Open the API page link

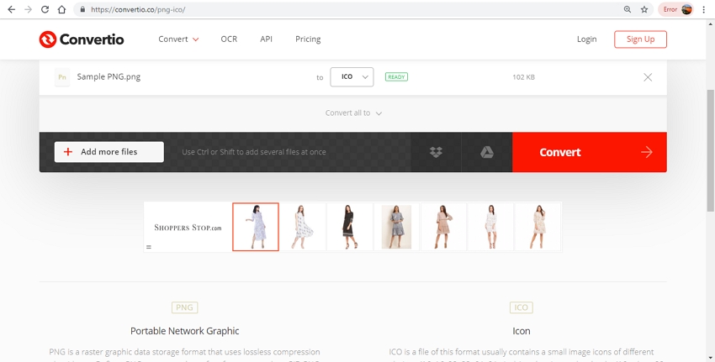pos(266,39)
